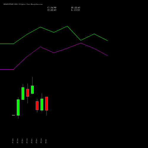Click the BHARATFORG option chart title
Viewport: 148px width, 148px height.
click(x=23, y=4)
